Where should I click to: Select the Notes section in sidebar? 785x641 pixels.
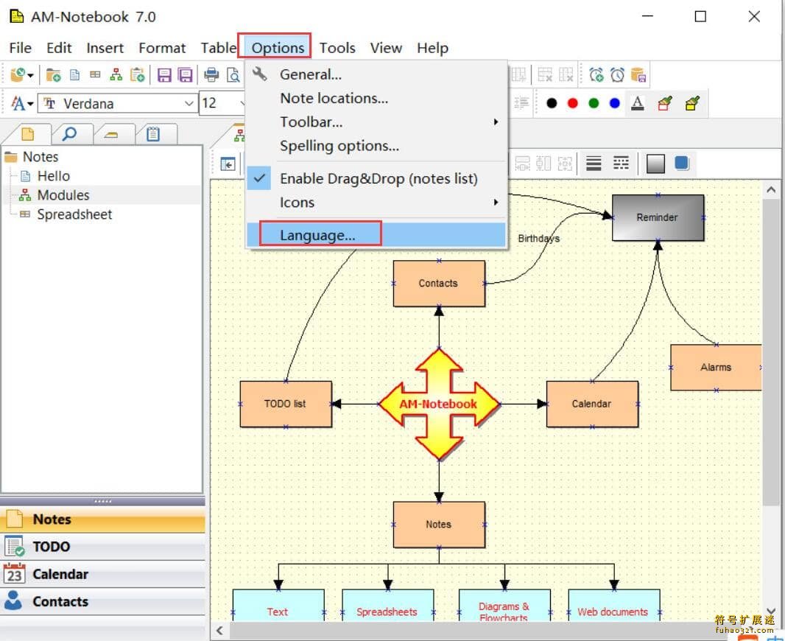102,519
